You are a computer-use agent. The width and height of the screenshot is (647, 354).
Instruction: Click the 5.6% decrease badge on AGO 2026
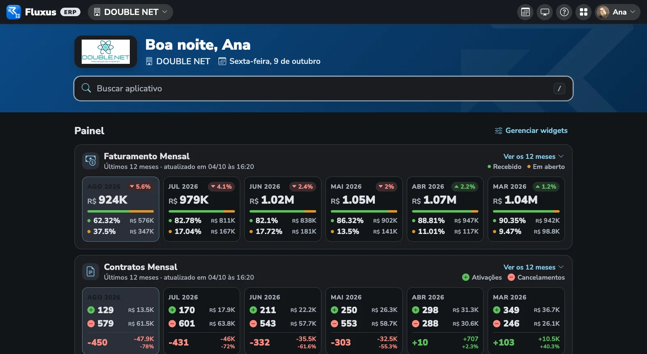point(140,187)
